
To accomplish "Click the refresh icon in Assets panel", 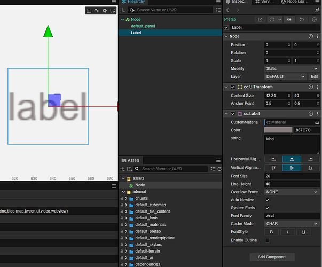I will 219,169.
